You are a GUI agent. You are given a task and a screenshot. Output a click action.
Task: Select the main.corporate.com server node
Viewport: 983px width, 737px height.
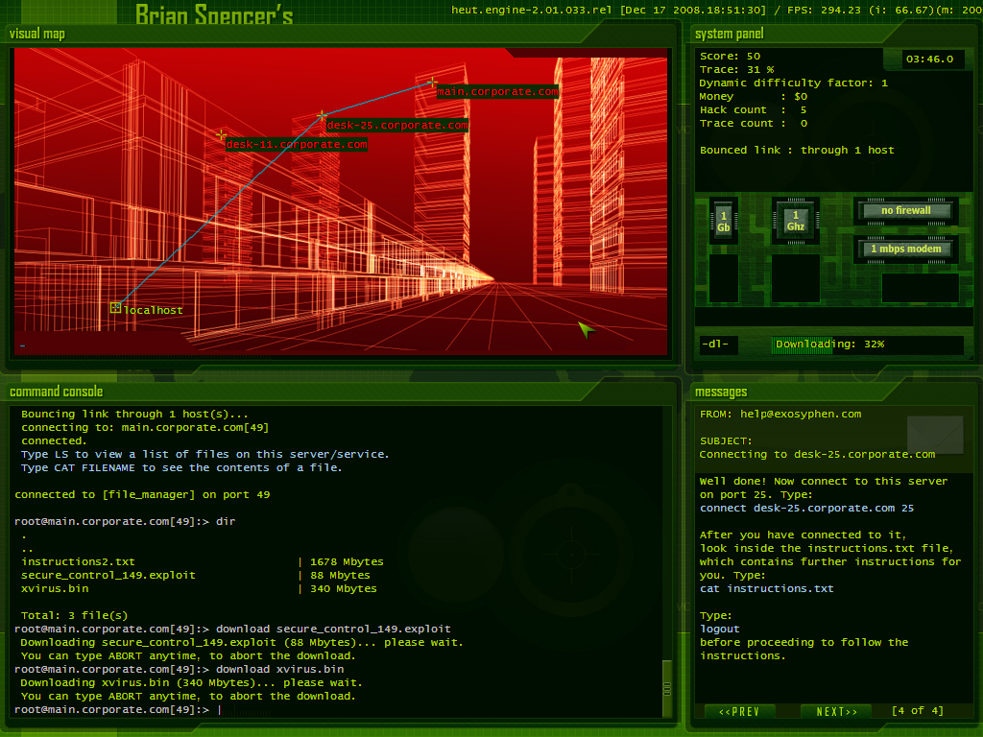coord(433,83)
